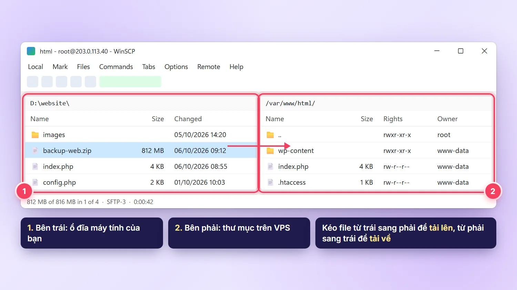Select the images folder name
This screenshot has height=290, width=517.
54,135
